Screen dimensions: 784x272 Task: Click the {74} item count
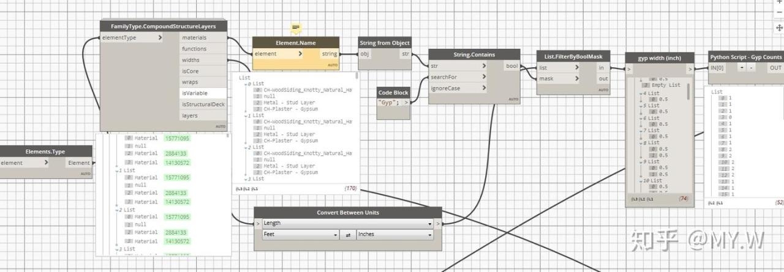pyautogui.click(x=684, y=199)
